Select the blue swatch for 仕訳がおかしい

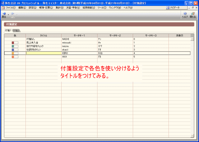[x=15, y=50]
